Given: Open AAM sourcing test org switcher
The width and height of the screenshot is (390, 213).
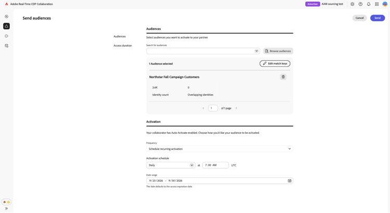Looking at the screenshot, I should pos(332,4).
